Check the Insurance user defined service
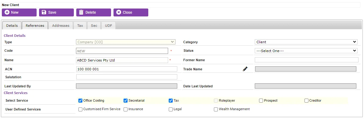 pos(126,109)
